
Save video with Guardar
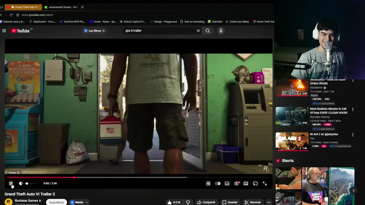click(x=230, y=202)
